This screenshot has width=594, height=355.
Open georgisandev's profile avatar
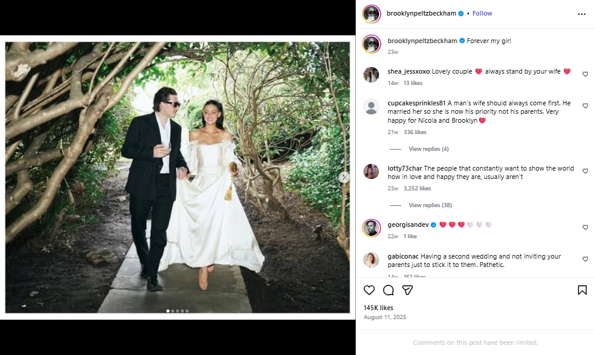click(x=371, y=228)
